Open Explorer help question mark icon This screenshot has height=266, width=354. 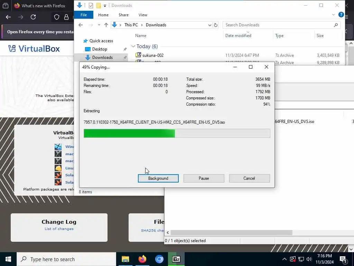click(x=341, y=15)
